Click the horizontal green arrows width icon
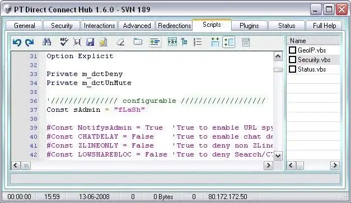Viewport: 351px width, 203px height. point(215,42)
